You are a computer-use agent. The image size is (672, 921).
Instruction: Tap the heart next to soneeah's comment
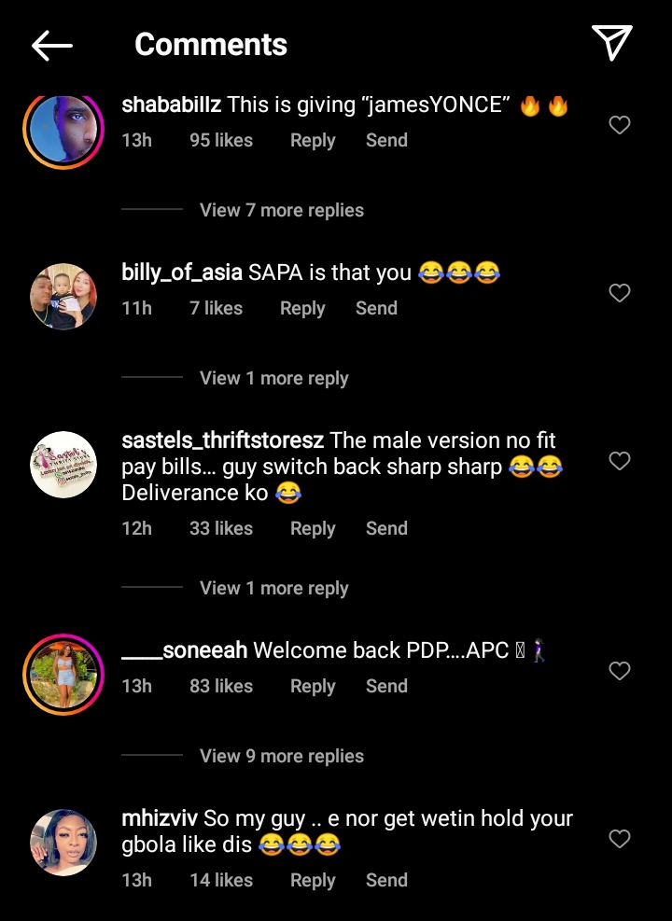click(x=619, y=671)
